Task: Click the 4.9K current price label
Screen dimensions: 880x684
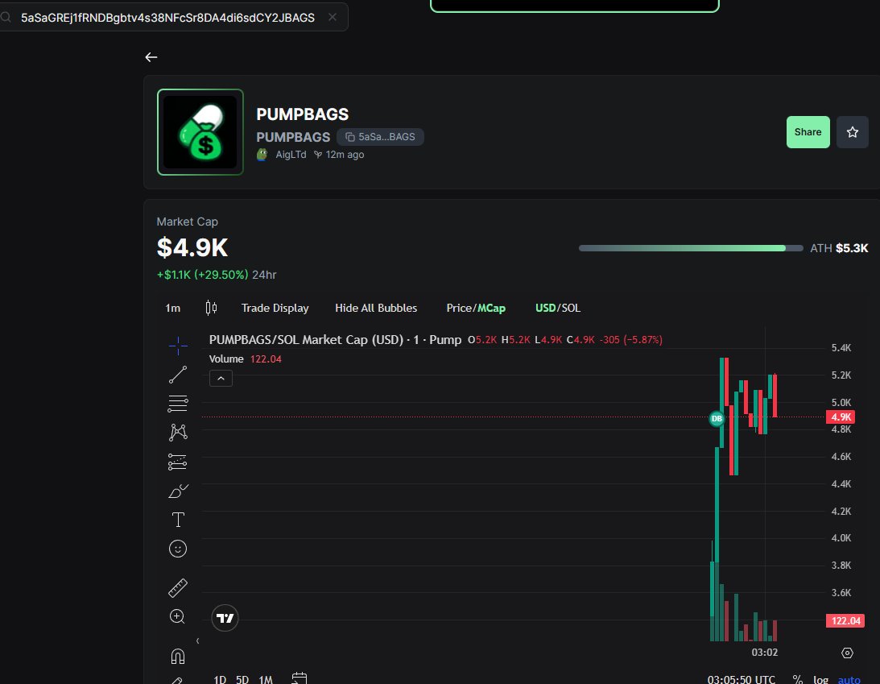Action: (x=841, y=417)
